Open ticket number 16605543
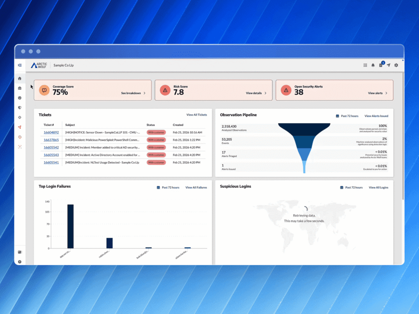 point(51,155)
